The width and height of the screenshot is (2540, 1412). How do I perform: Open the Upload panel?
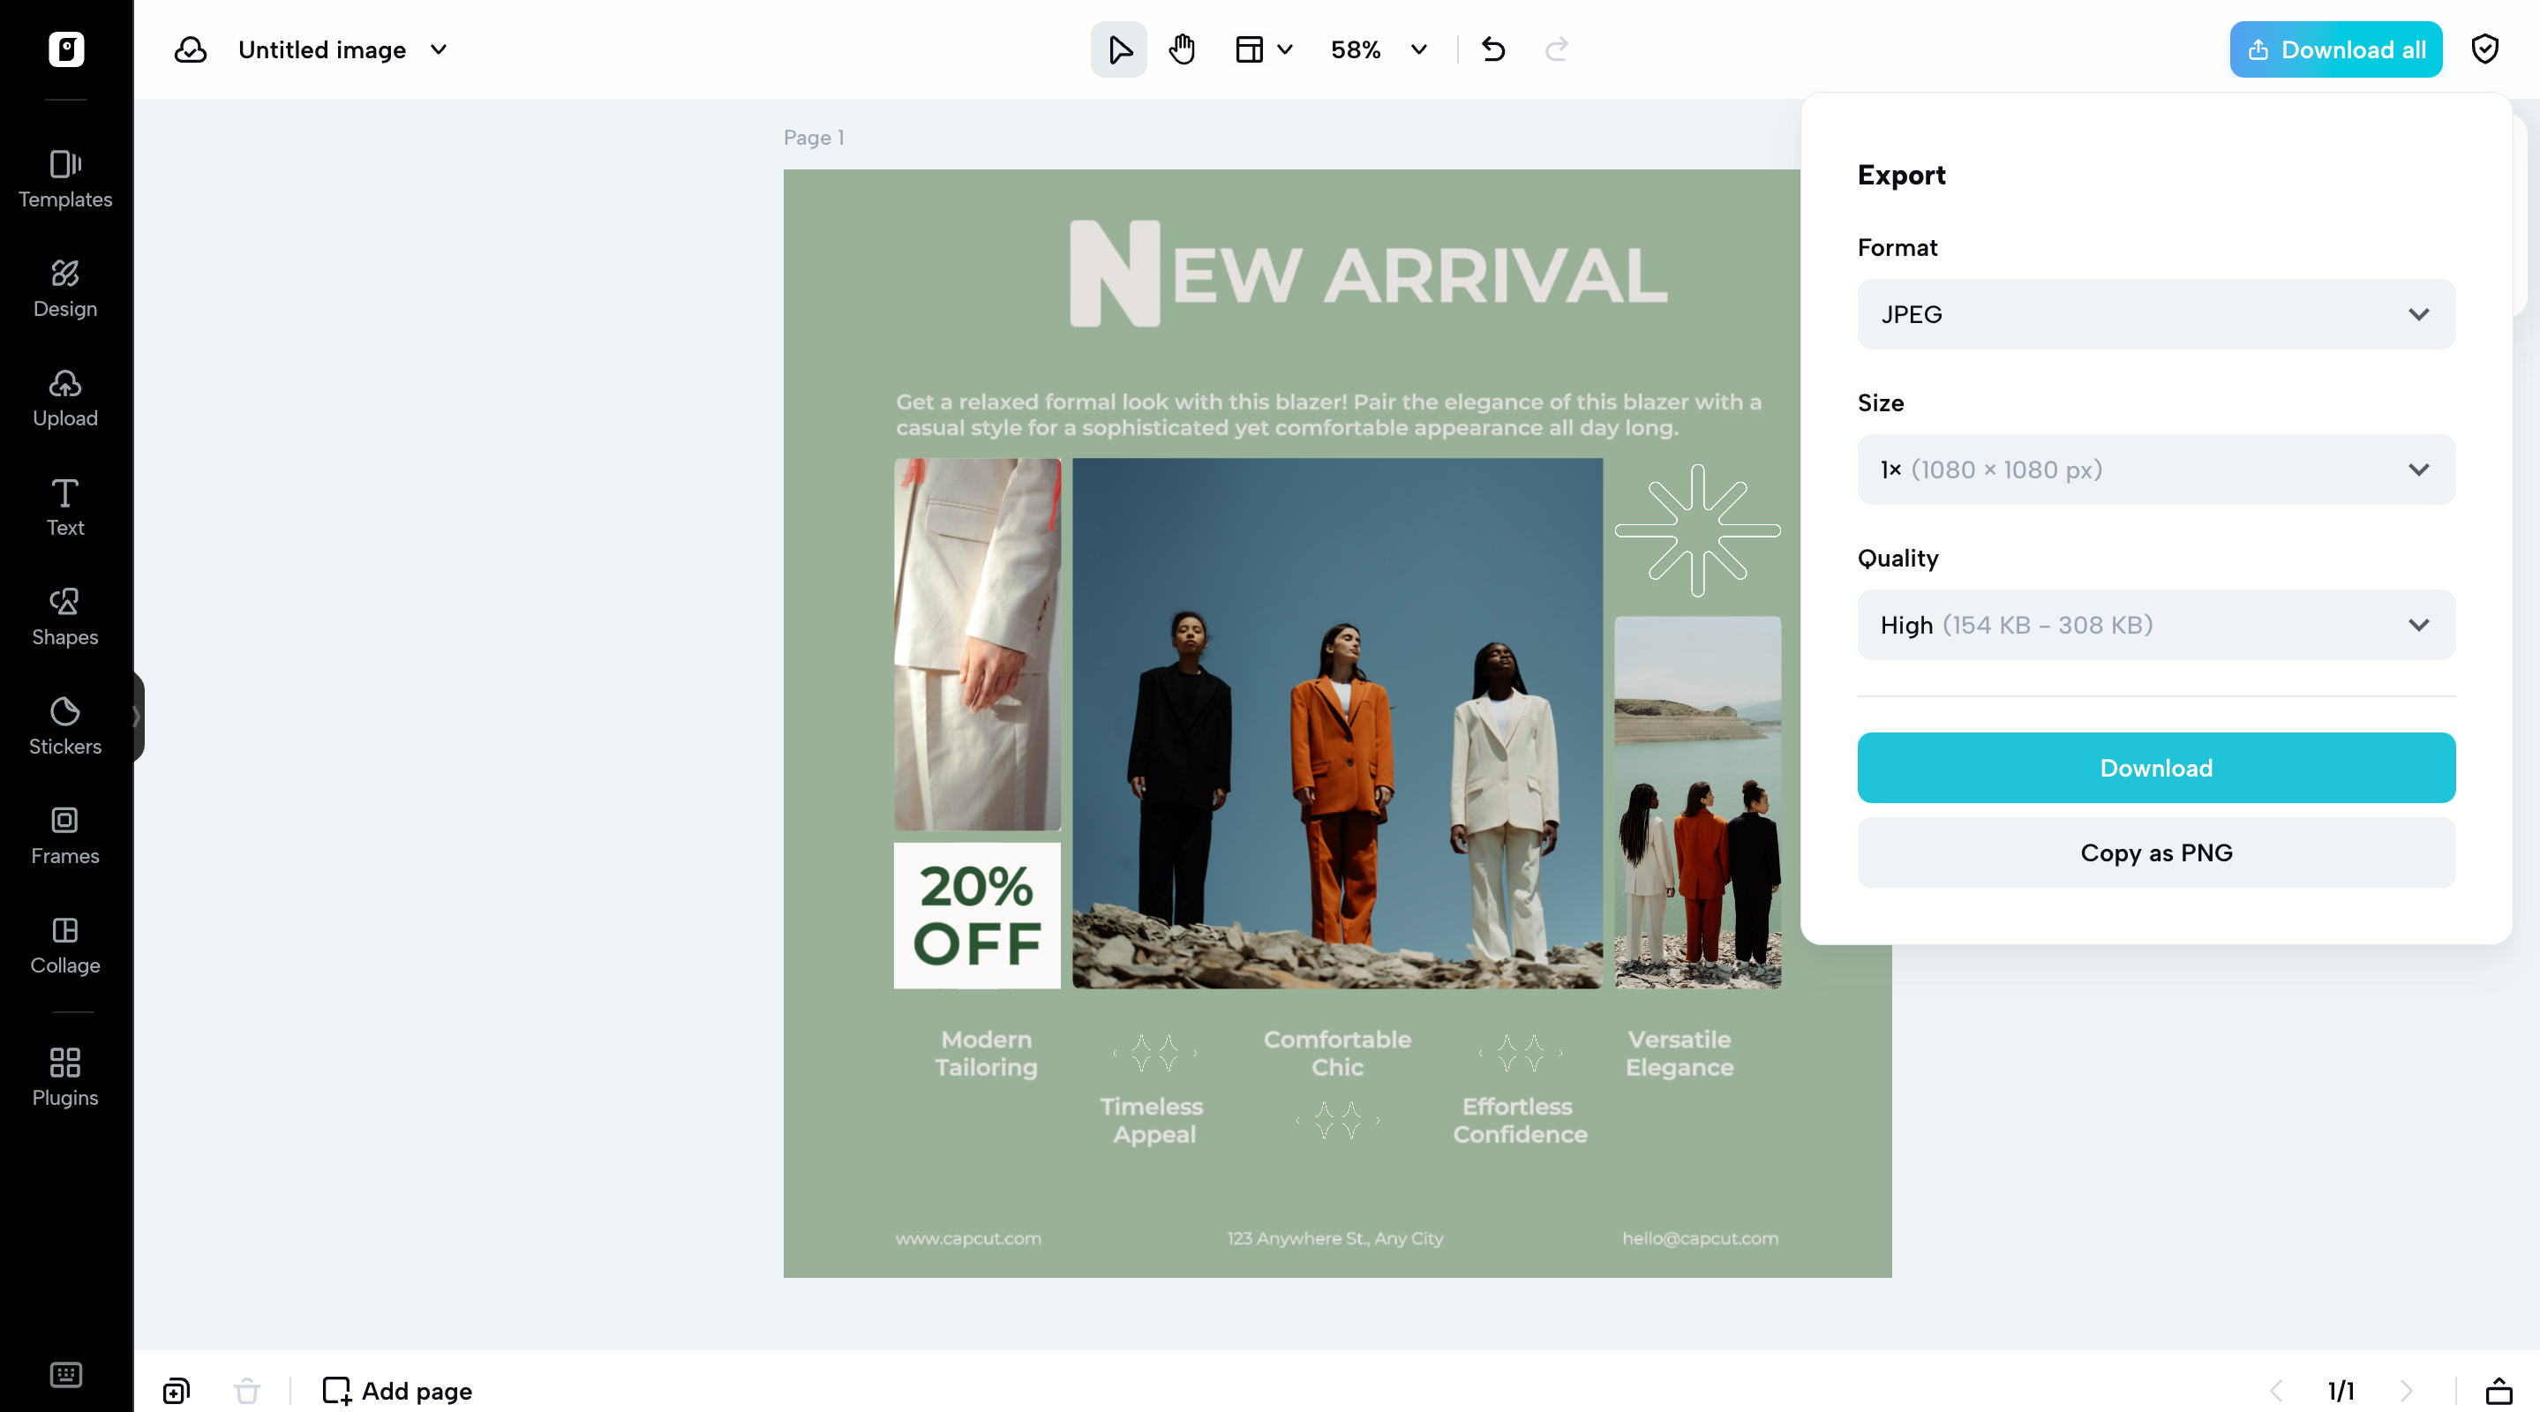65,398
